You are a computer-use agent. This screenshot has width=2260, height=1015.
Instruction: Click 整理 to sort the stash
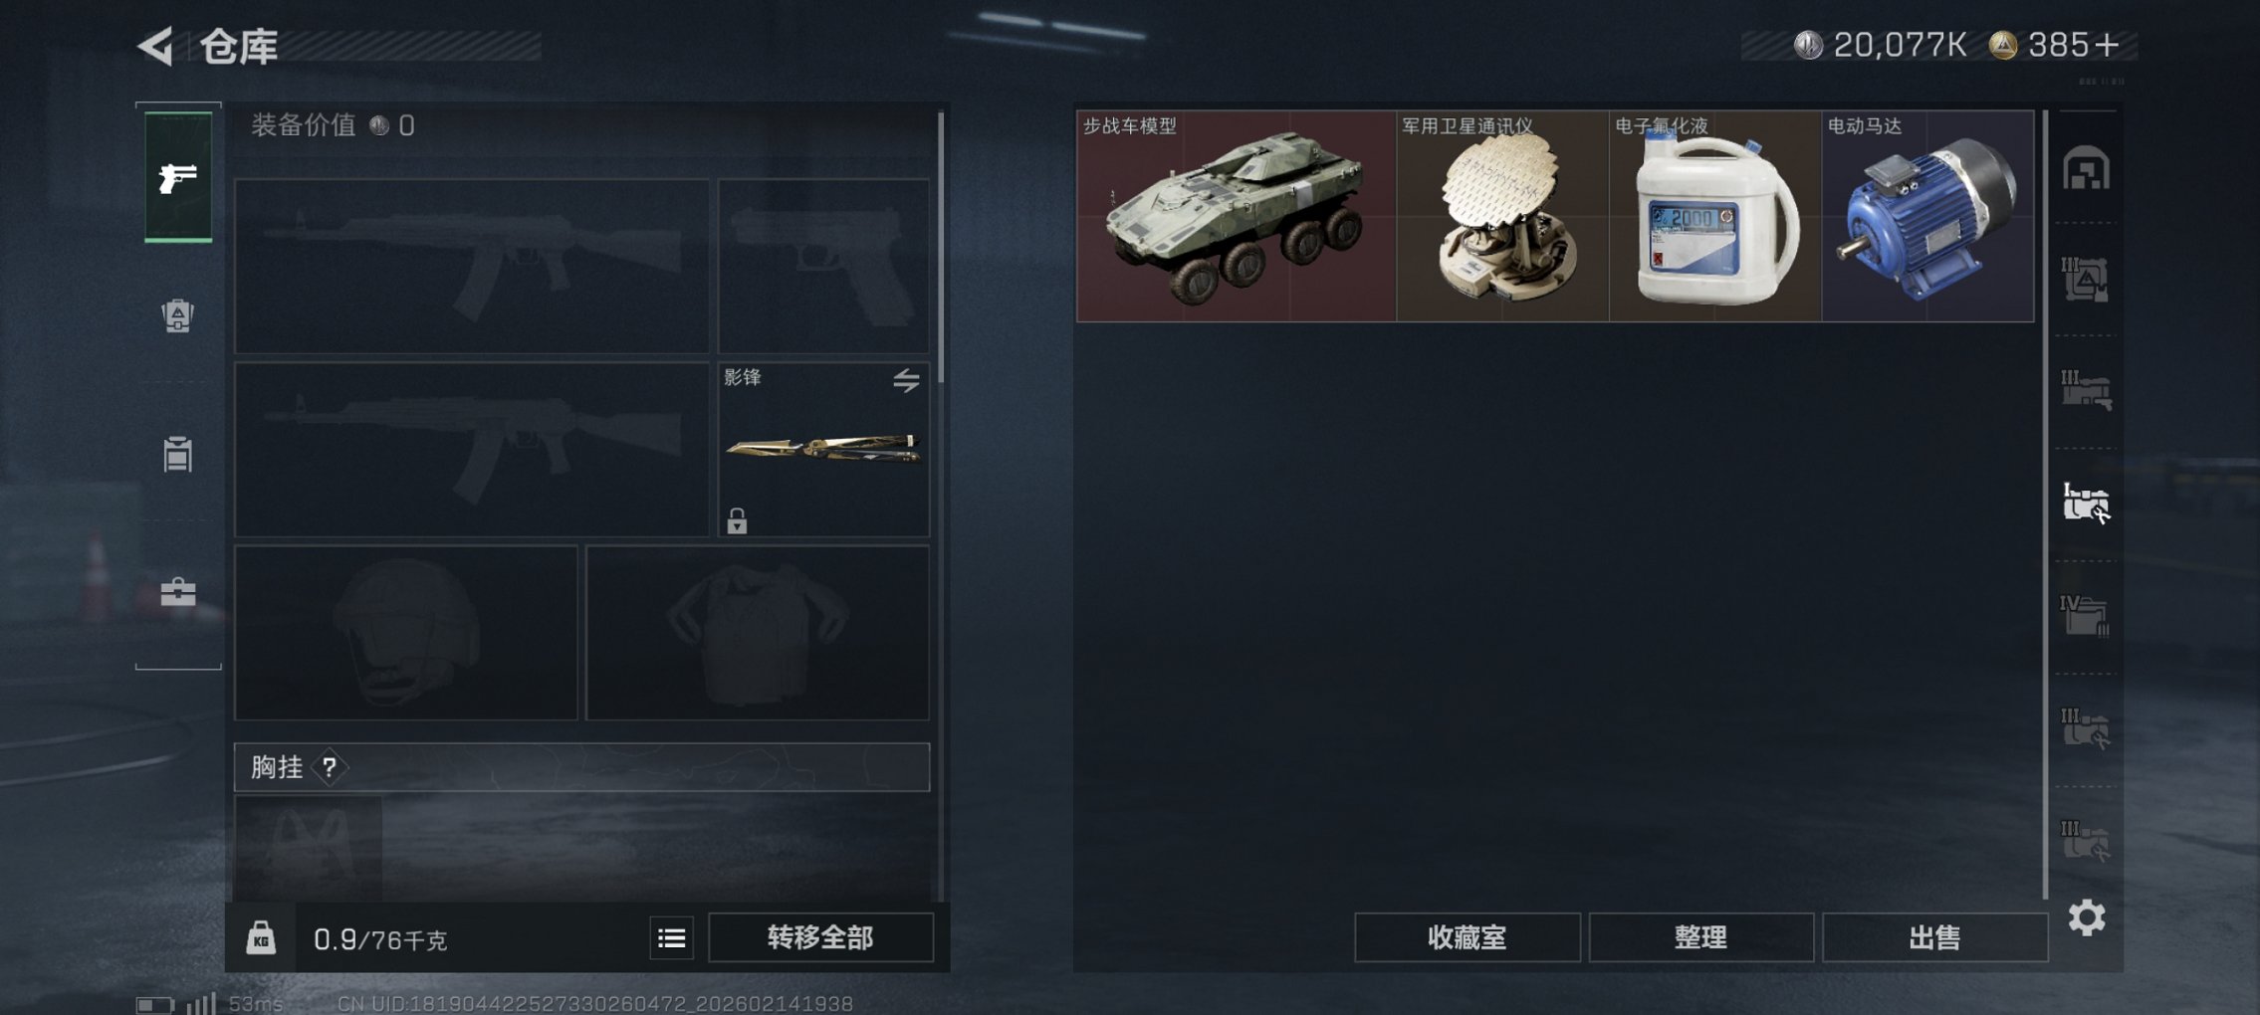(1700, 937)
